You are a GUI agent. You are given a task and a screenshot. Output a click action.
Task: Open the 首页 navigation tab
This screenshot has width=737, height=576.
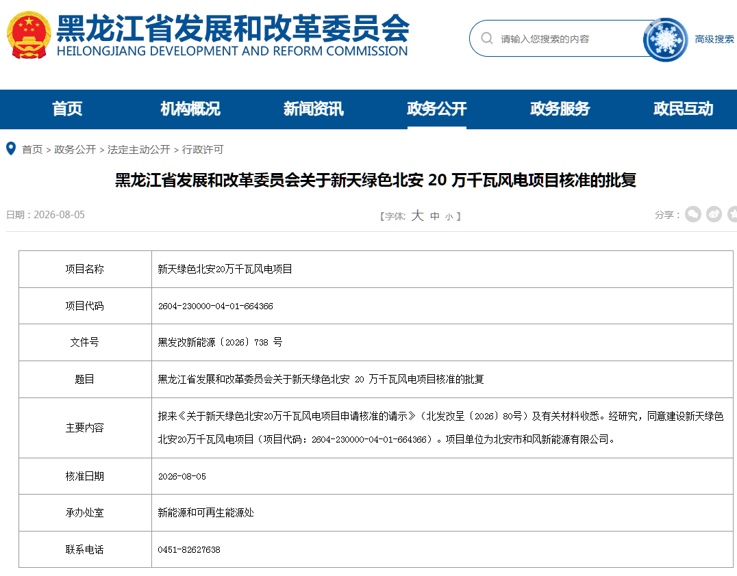point(67,109)
